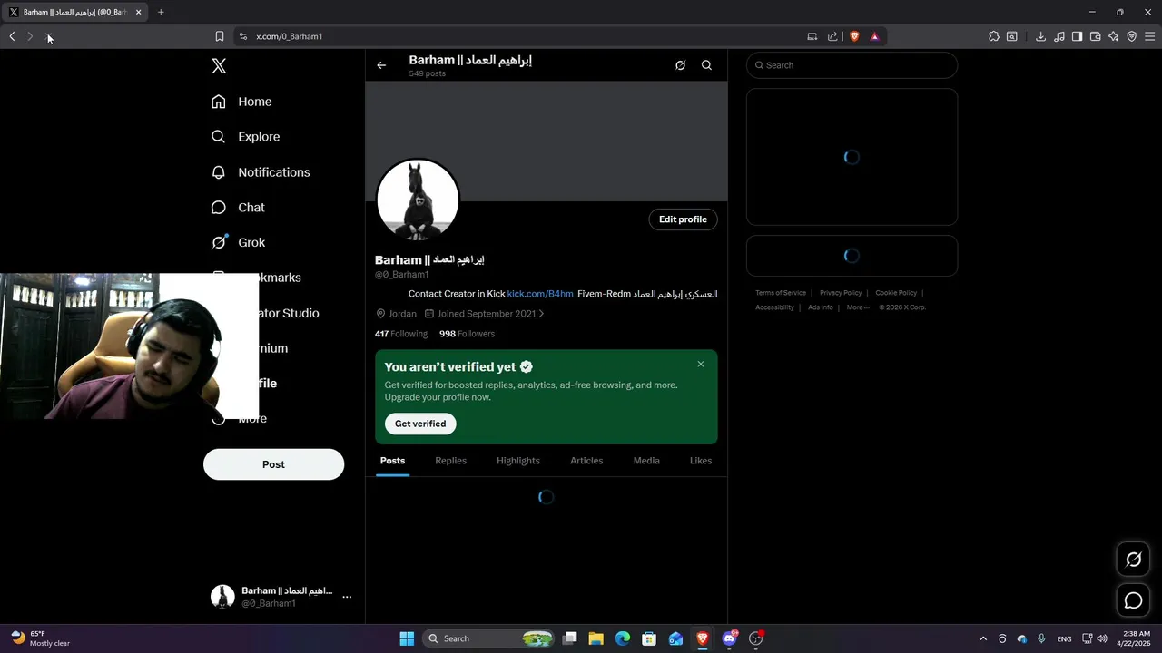Screen dimensions: 1162x653
Task: Go to Home in sidebar
Action: coord(241,102)
